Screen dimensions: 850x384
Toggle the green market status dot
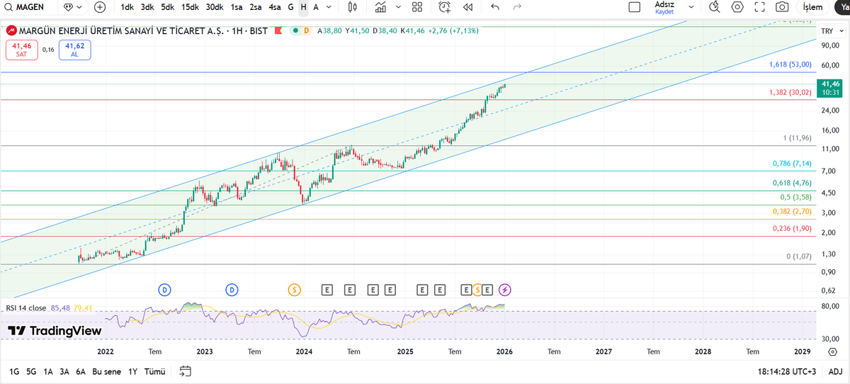tap(295, 31)
